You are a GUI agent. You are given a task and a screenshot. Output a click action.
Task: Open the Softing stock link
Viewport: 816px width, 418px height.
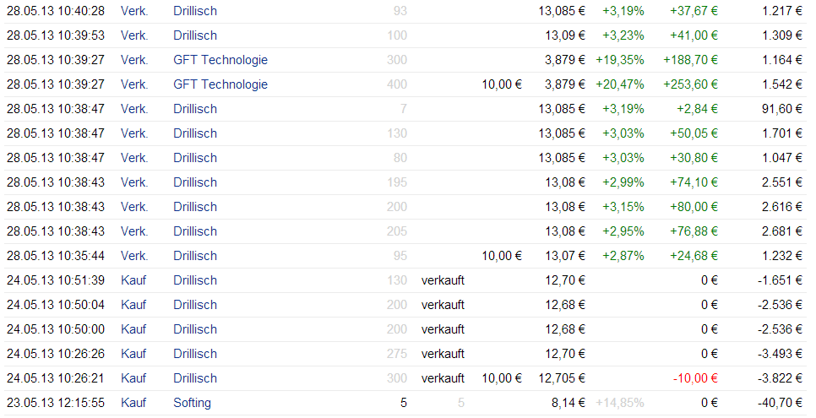coord(192,403)
